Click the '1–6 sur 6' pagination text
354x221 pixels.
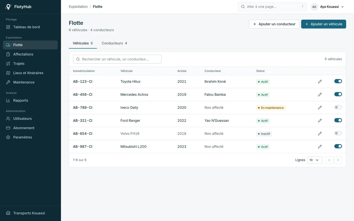(80, 160)
